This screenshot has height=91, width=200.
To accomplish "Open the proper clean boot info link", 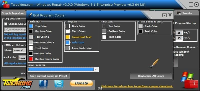I will click(x=137, y=87).
